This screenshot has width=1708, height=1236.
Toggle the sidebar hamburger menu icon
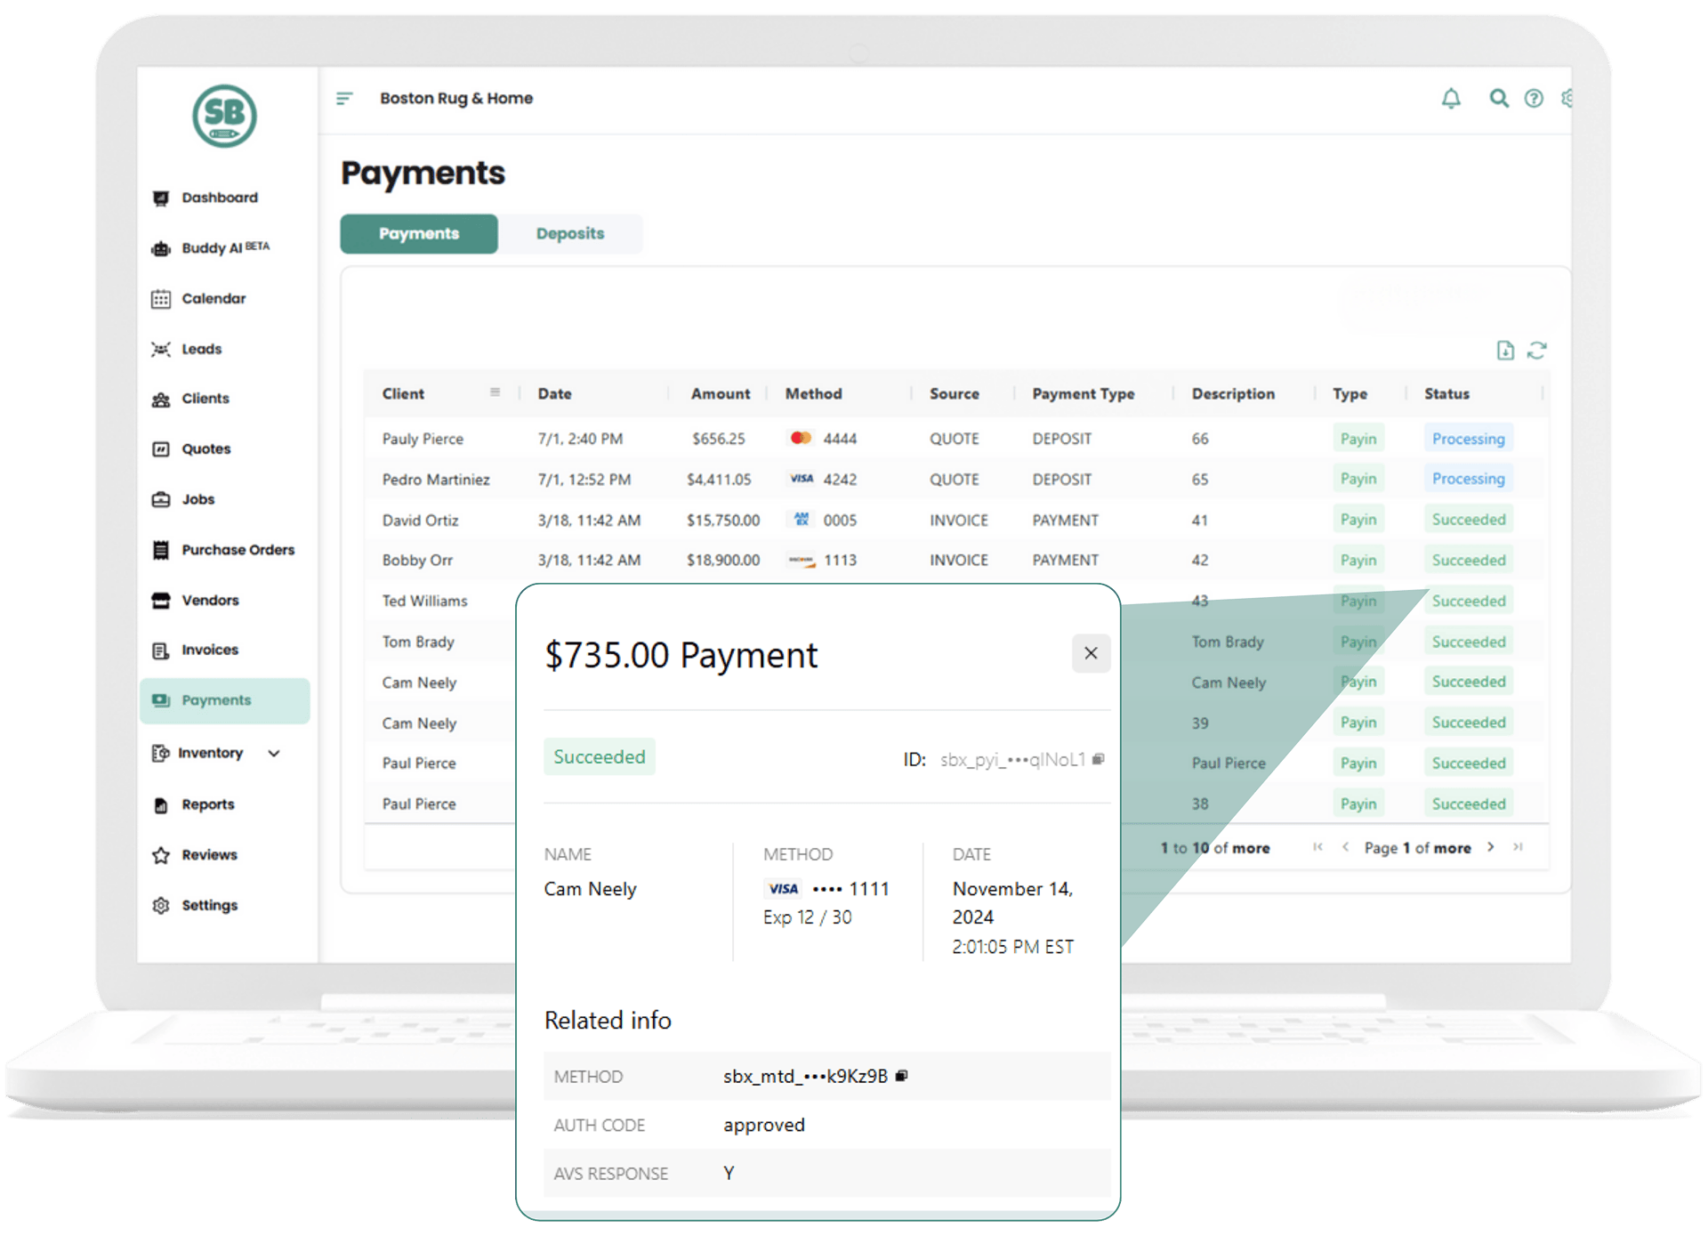click(x=344, y=99)
